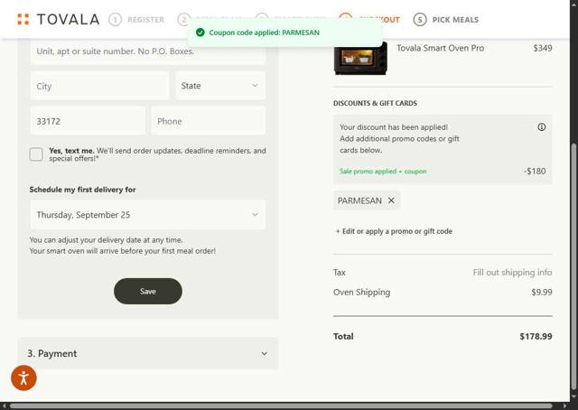Open the State dropdown
This screenshot has height=410, width=578.
(x=220, y=86)
